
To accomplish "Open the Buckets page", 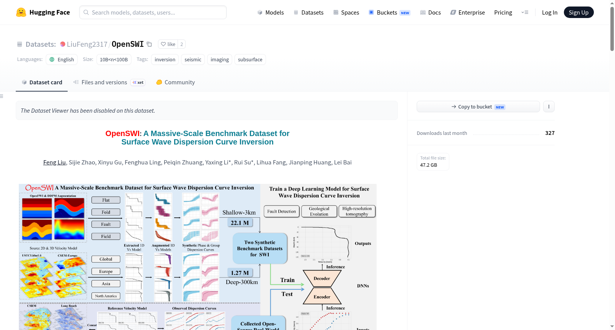I will (x=389, y=12).
